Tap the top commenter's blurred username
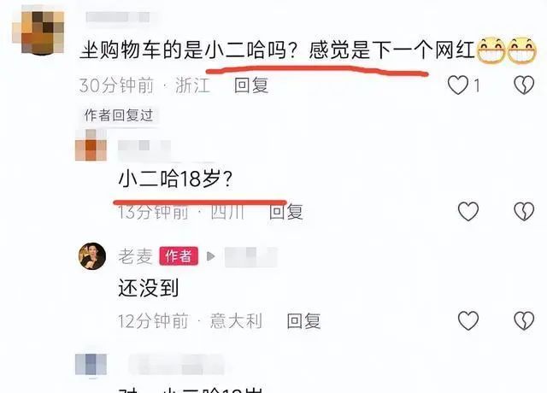 tap(118, 17)
